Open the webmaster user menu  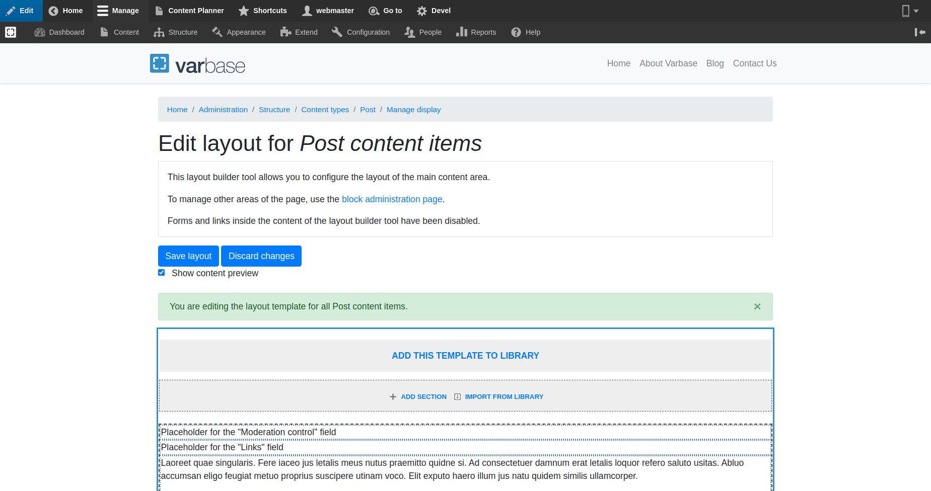tap(328, 11)
